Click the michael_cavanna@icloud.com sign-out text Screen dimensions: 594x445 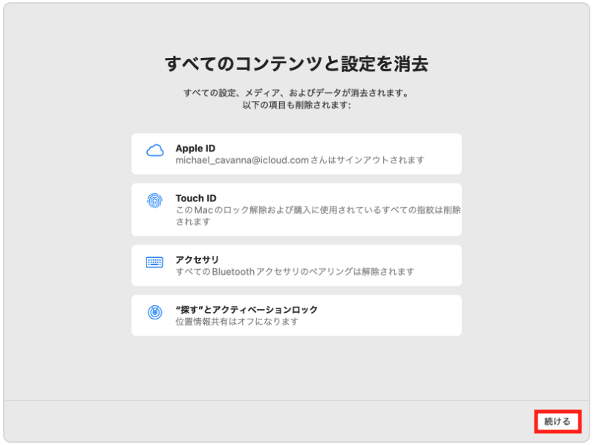tap(300, 160)
